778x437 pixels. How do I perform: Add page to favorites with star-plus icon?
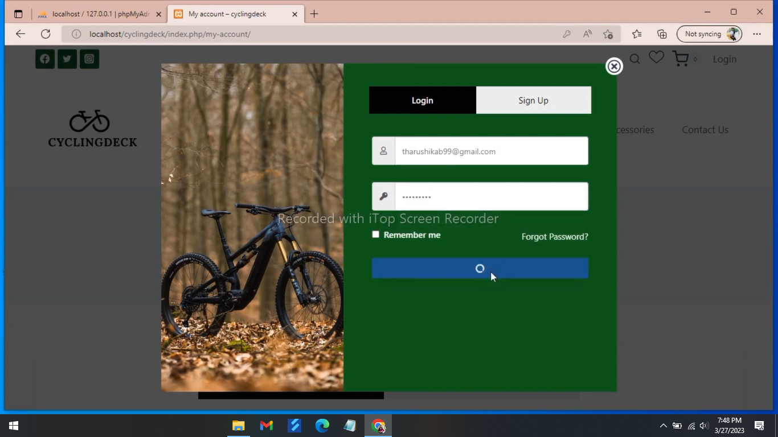[x=608, y=34]
